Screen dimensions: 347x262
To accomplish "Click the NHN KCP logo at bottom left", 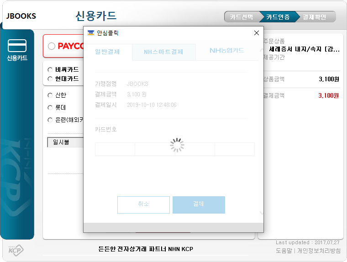I will [x=16, y=250].
